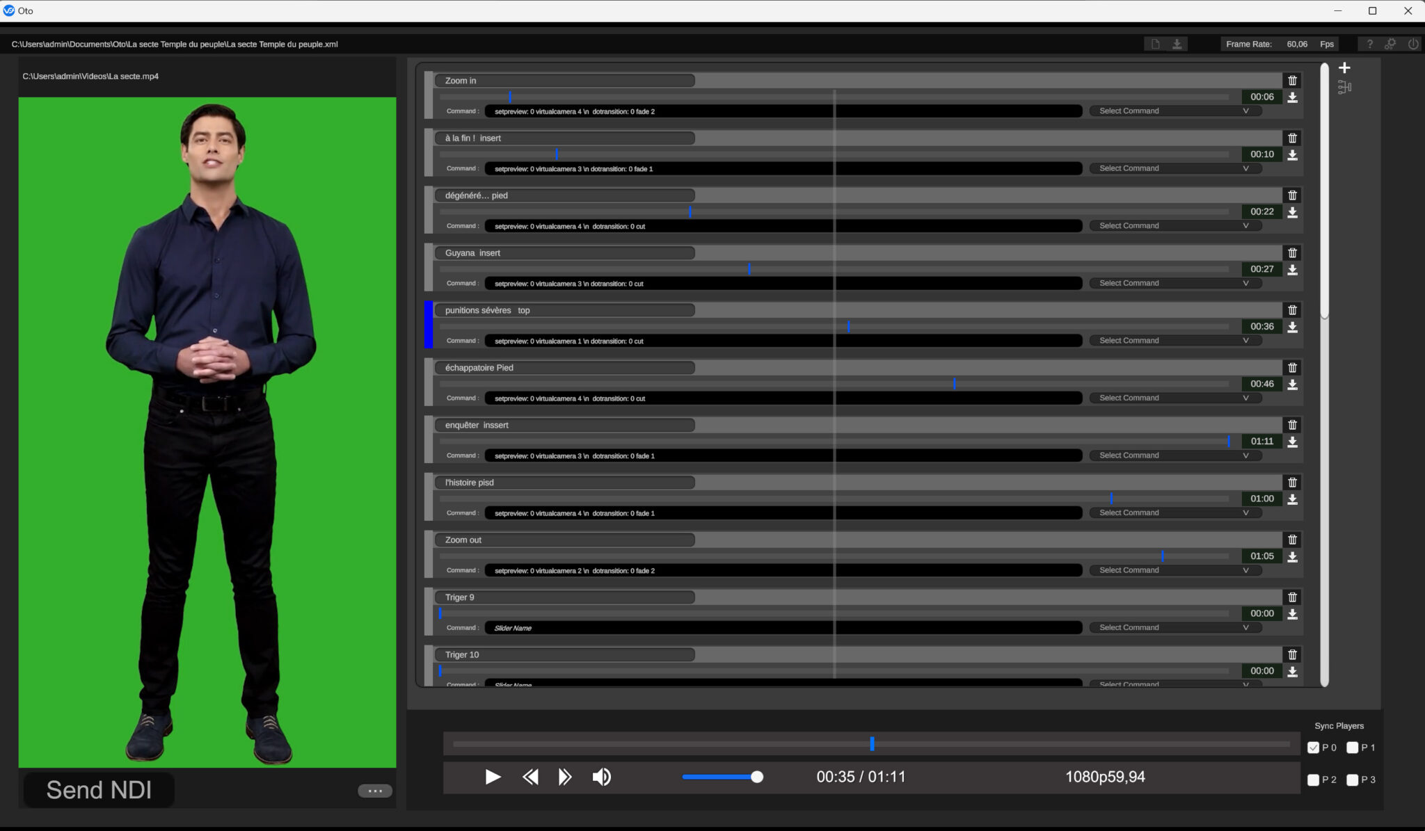The width and height of the screenshot is (1425, 831).
Task: Mute audio with the speaker icon
Action: coord(601,777)
